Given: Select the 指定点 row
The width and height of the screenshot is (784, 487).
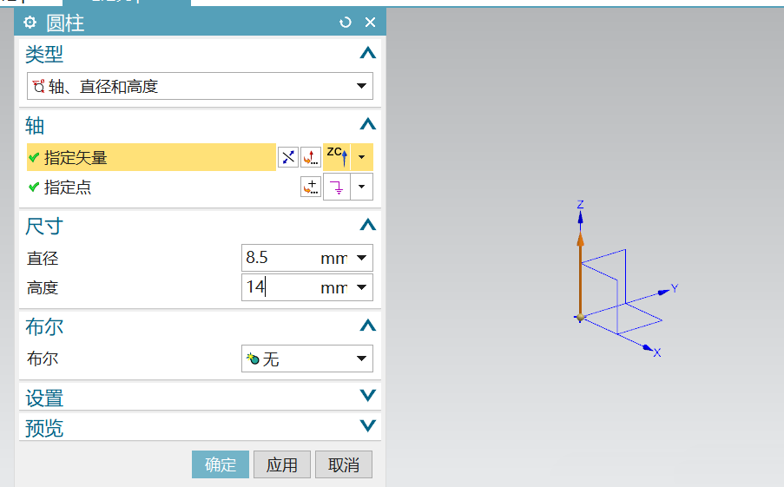Looking at the screenshot, I should pos(151,187).
